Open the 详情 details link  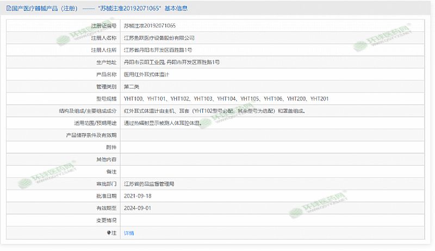pos(129,233)
